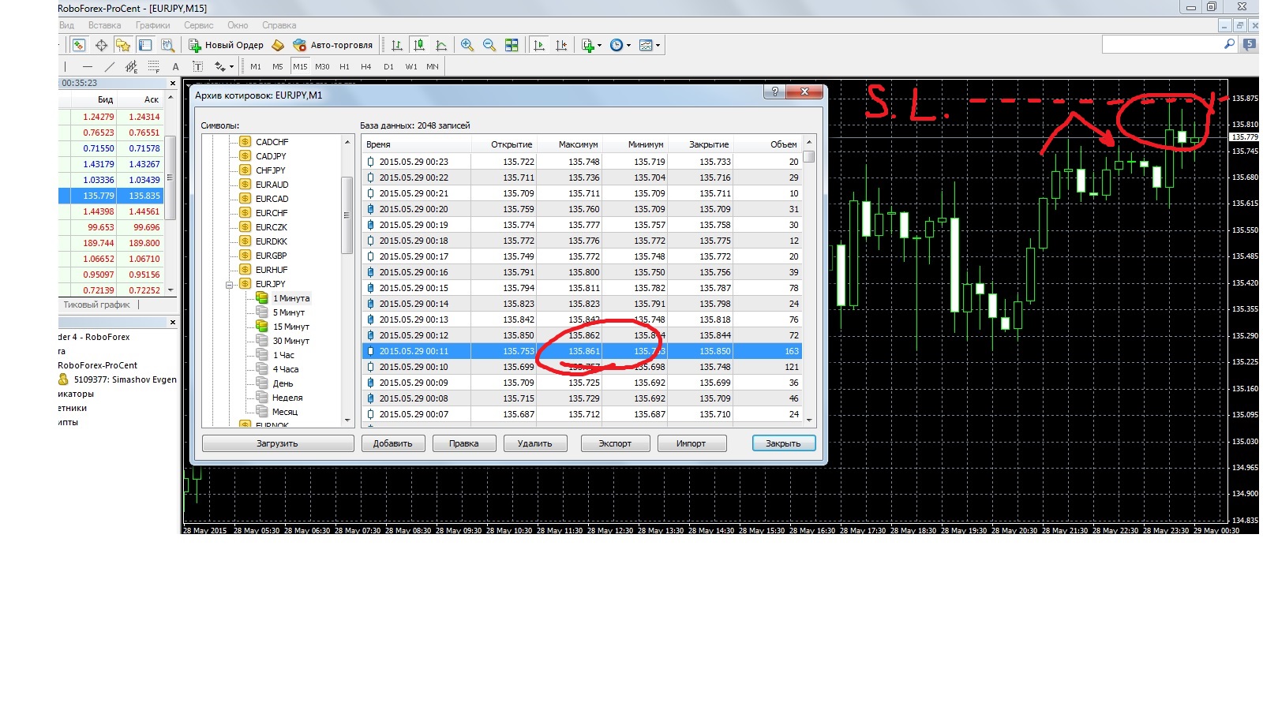This screenshot has height=710, width=1263.
Task: Open the periods clock icon
Action: (617, 45)
